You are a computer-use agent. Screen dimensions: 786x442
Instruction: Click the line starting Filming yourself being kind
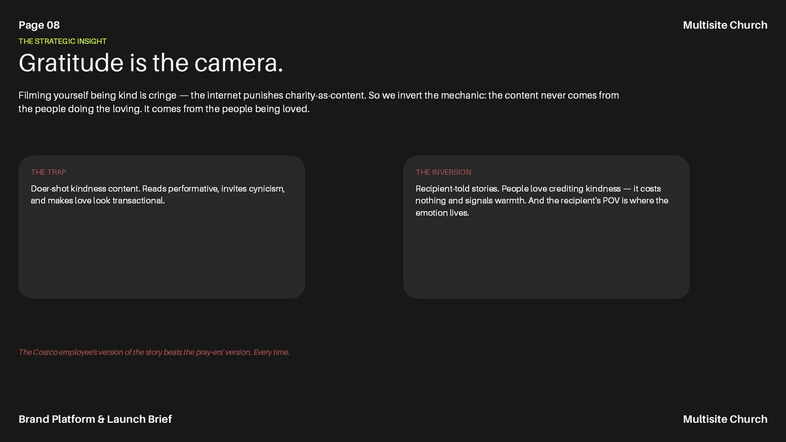point(318,95)
